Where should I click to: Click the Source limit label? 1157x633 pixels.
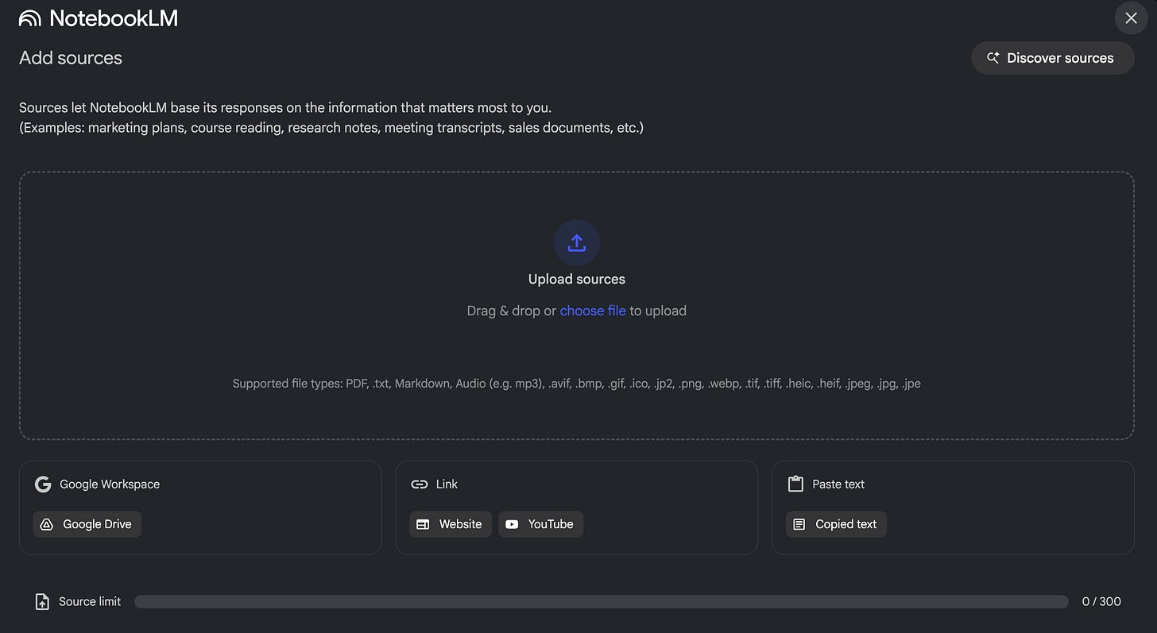[90, 602]
